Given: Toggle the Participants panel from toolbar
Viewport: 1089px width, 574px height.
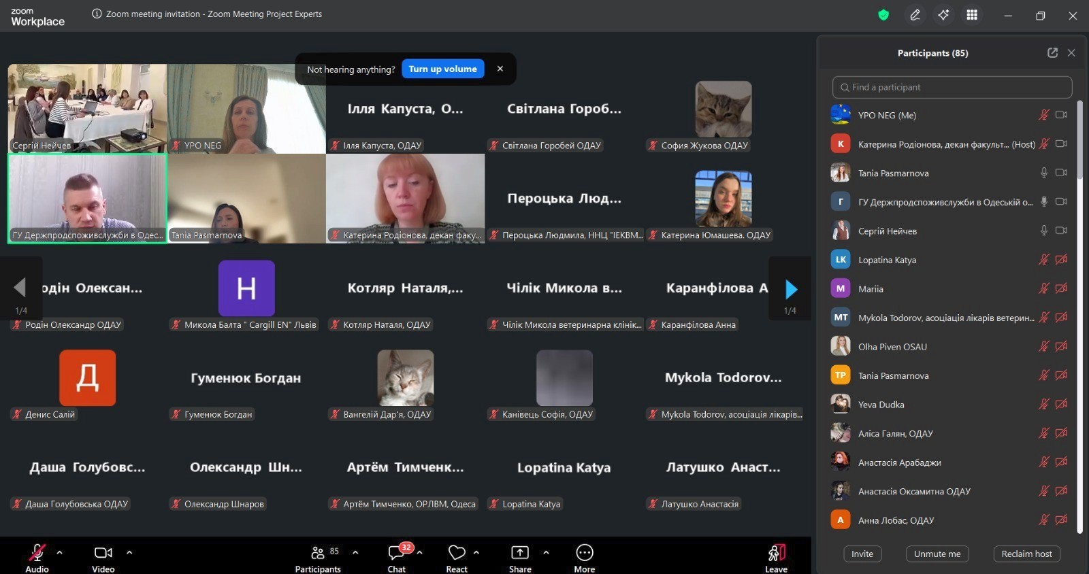Looking at the screenshot, I should pos(318,553).
